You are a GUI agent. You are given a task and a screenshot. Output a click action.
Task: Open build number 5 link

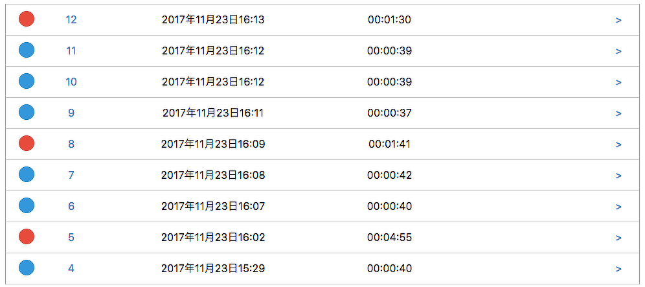point(71,237)
